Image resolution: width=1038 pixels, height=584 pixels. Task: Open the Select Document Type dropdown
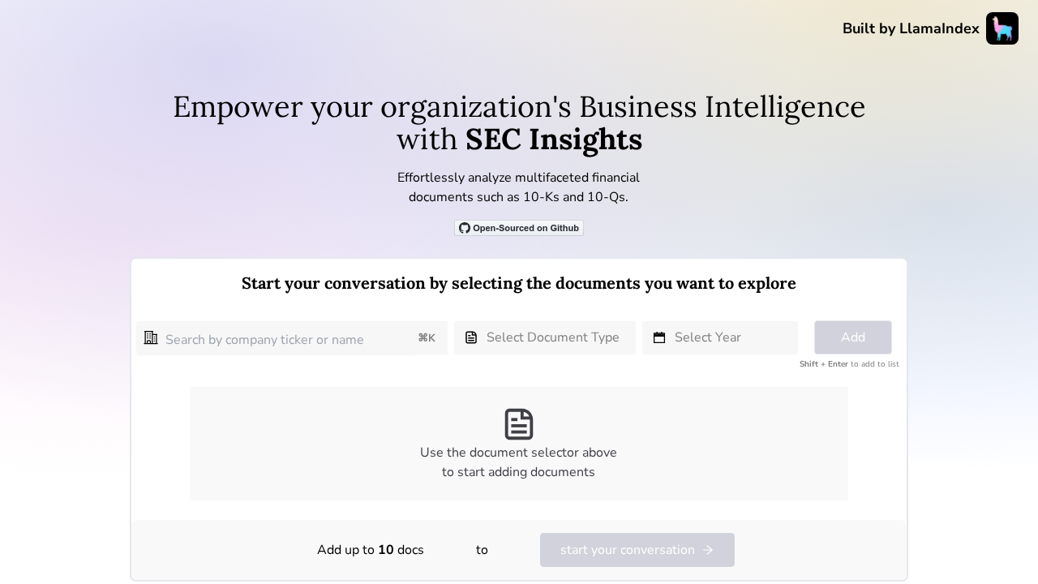545,337
